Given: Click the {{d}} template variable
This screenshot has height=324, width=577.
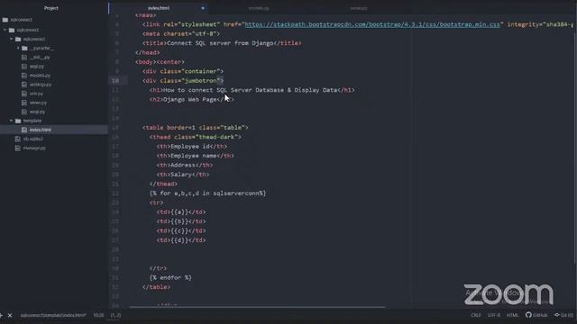Looking at the screenshot, I should [179, 240].
